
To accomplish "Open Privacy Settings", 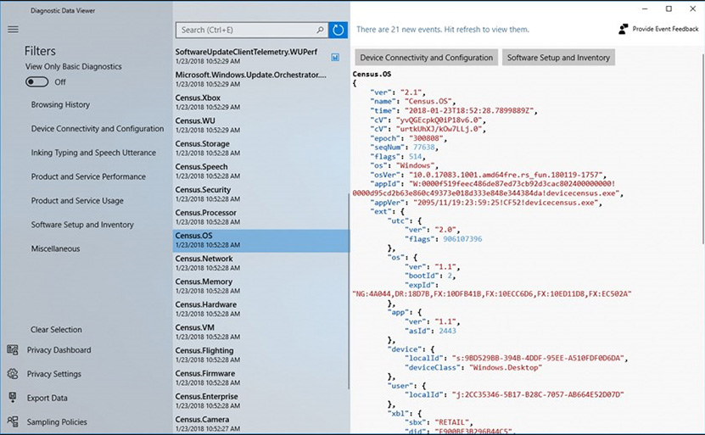I will [x=54, y=374].
